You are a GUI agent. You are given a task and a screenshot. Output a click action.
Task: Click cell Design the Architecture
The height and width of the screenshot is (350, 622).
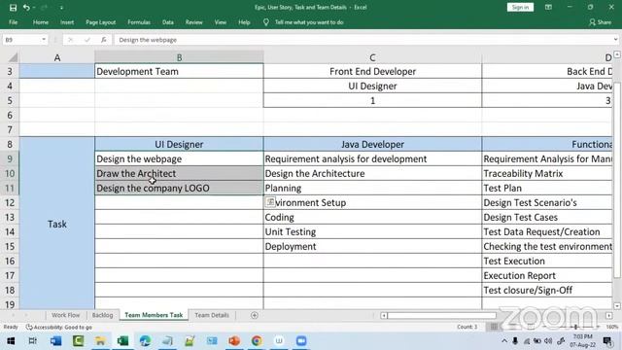coord(372,173)
